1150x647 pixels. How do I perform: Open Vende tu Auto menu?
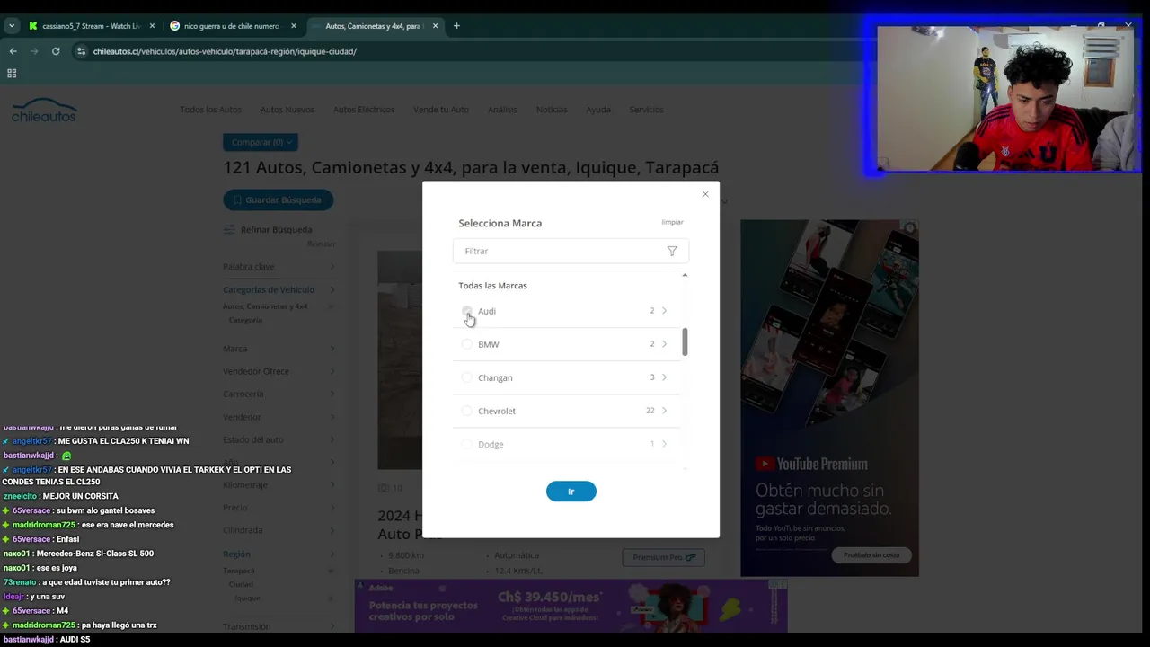[441, 110]
